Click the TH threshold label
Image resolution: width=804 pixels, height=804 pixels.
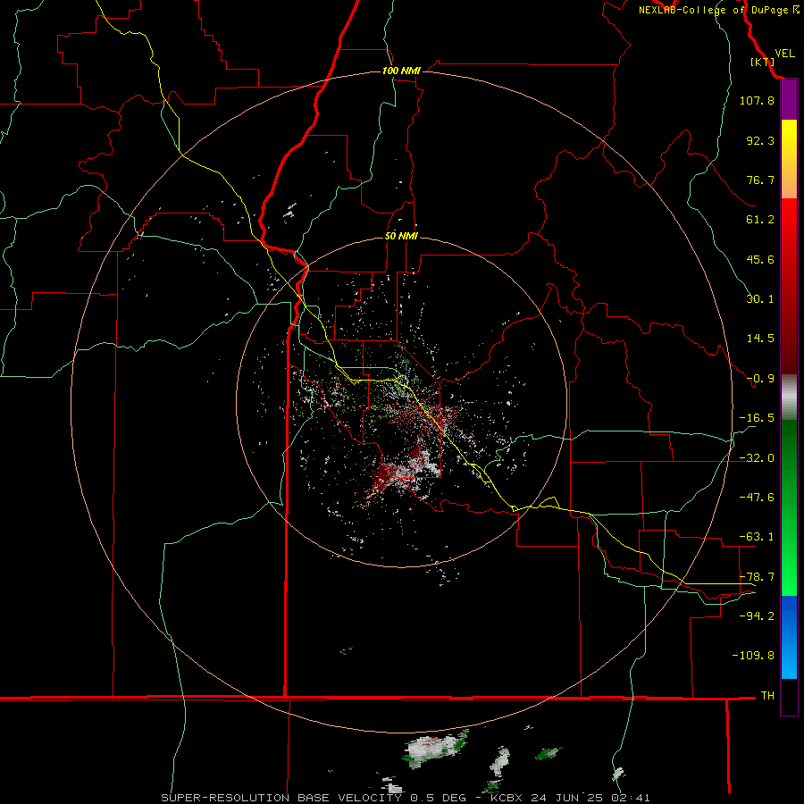pos(767,695)
